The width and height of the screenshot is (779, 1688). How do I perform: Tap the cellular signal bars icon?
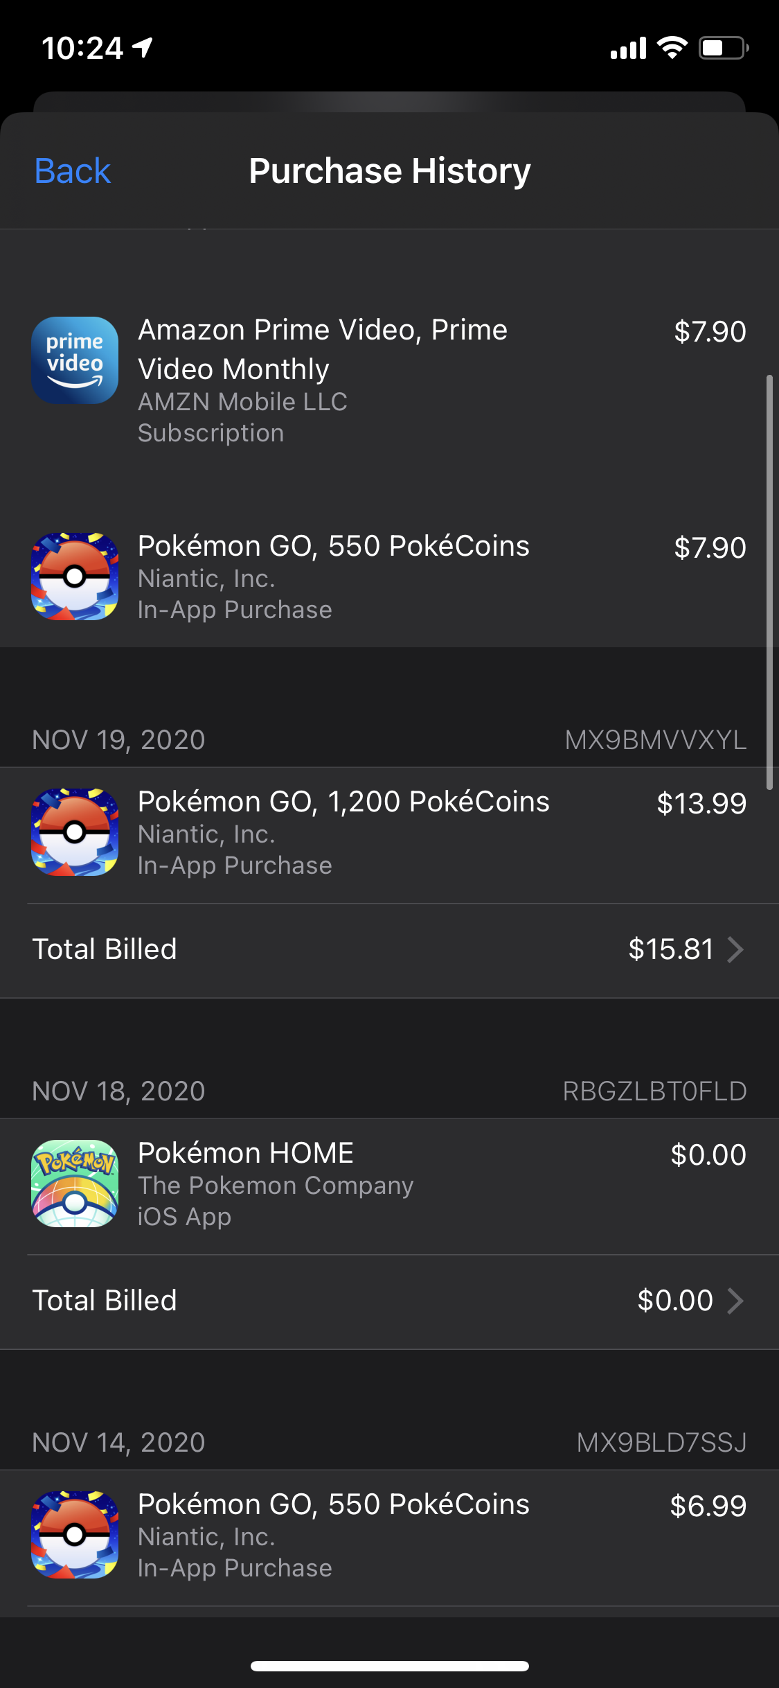[x=628, y=48]
